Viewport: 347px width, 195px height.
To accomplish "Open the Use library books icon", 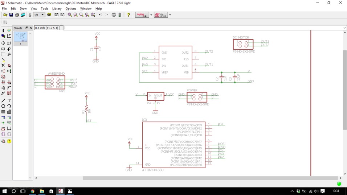I will (x=49, y=15).
